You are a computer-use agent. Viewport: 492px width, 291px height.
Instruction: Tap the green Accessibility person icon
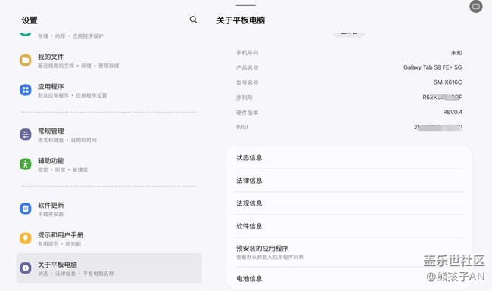26,164
